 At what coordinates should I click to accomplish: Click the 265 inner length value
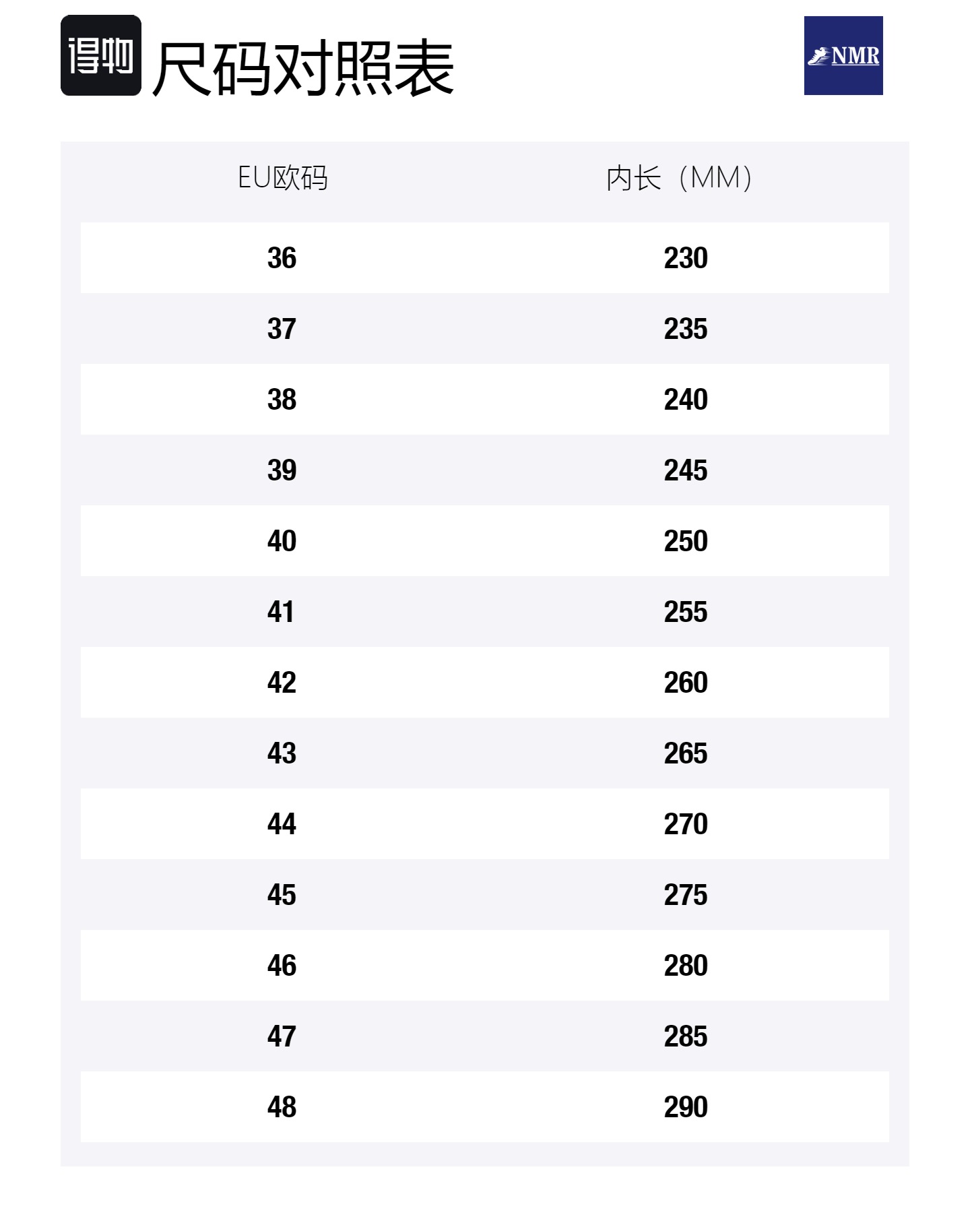tap(686, 753)
